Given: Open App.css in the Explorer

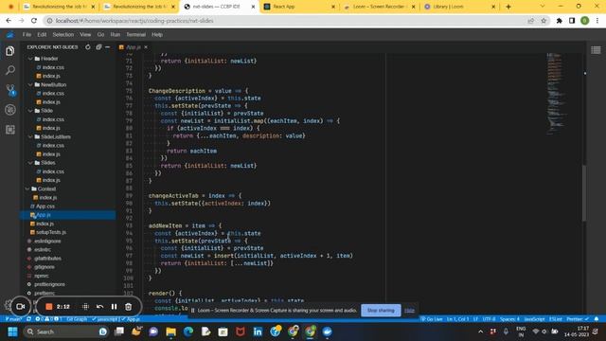Looking at the screenshot, I should (x=45, y=206).
